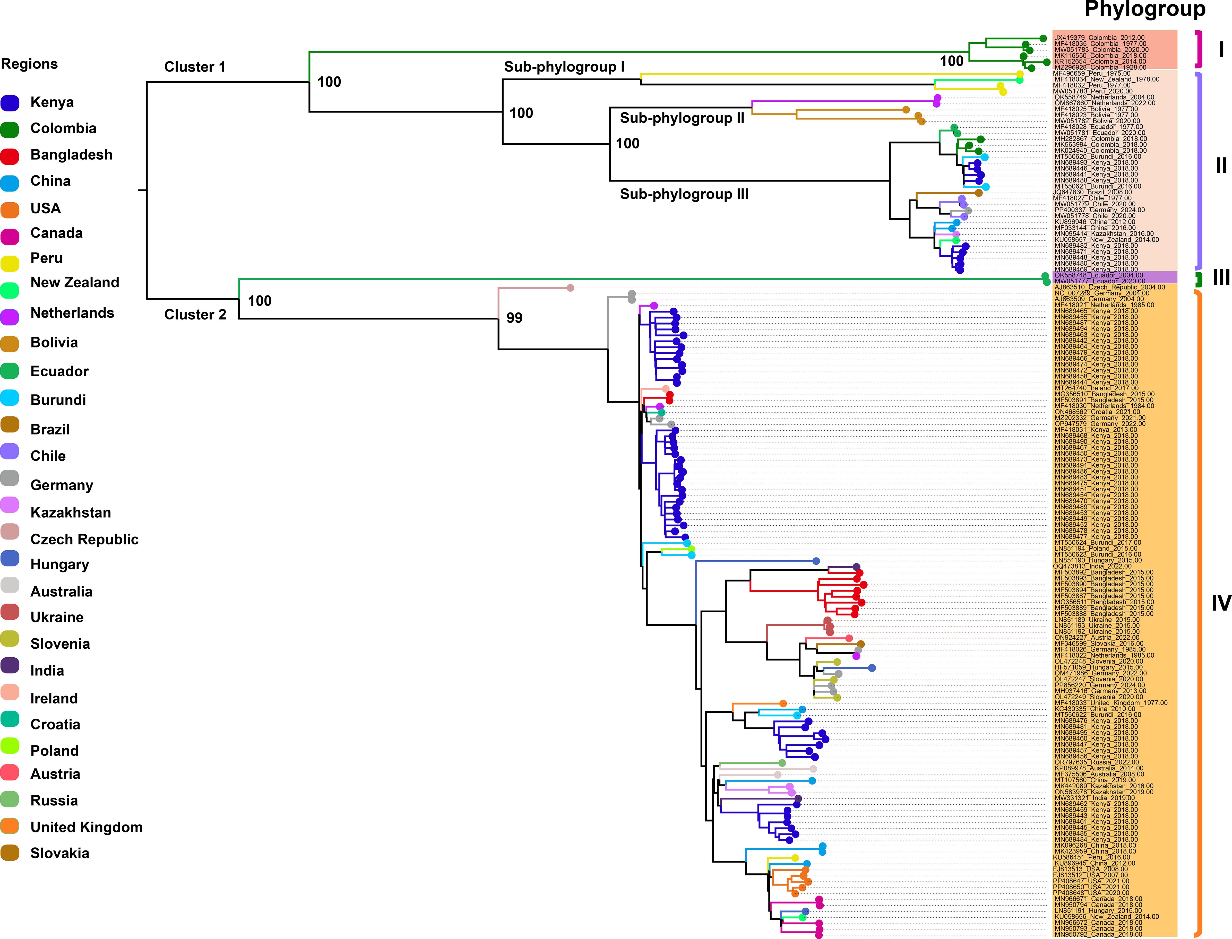
Task: Click the phylogroup II roman numeral
Action: [x=1221, y=166]
